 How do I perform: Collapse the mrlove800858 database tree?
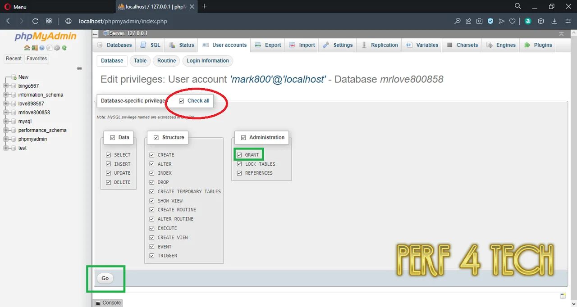coord(6,113)
